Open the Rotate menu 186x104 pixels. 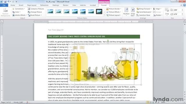[158, 15]
